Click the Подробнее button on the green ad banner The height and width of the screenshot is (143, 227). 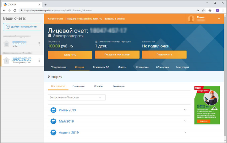coord(204,121)
